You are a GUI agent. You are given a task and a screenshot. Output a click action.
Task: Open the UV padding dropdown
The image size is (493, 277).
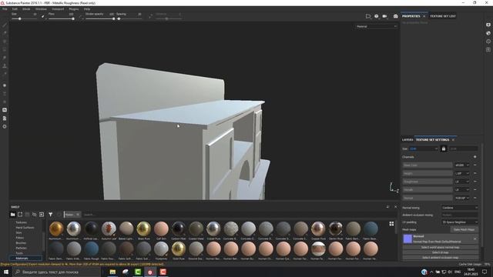tap(460, 222)
